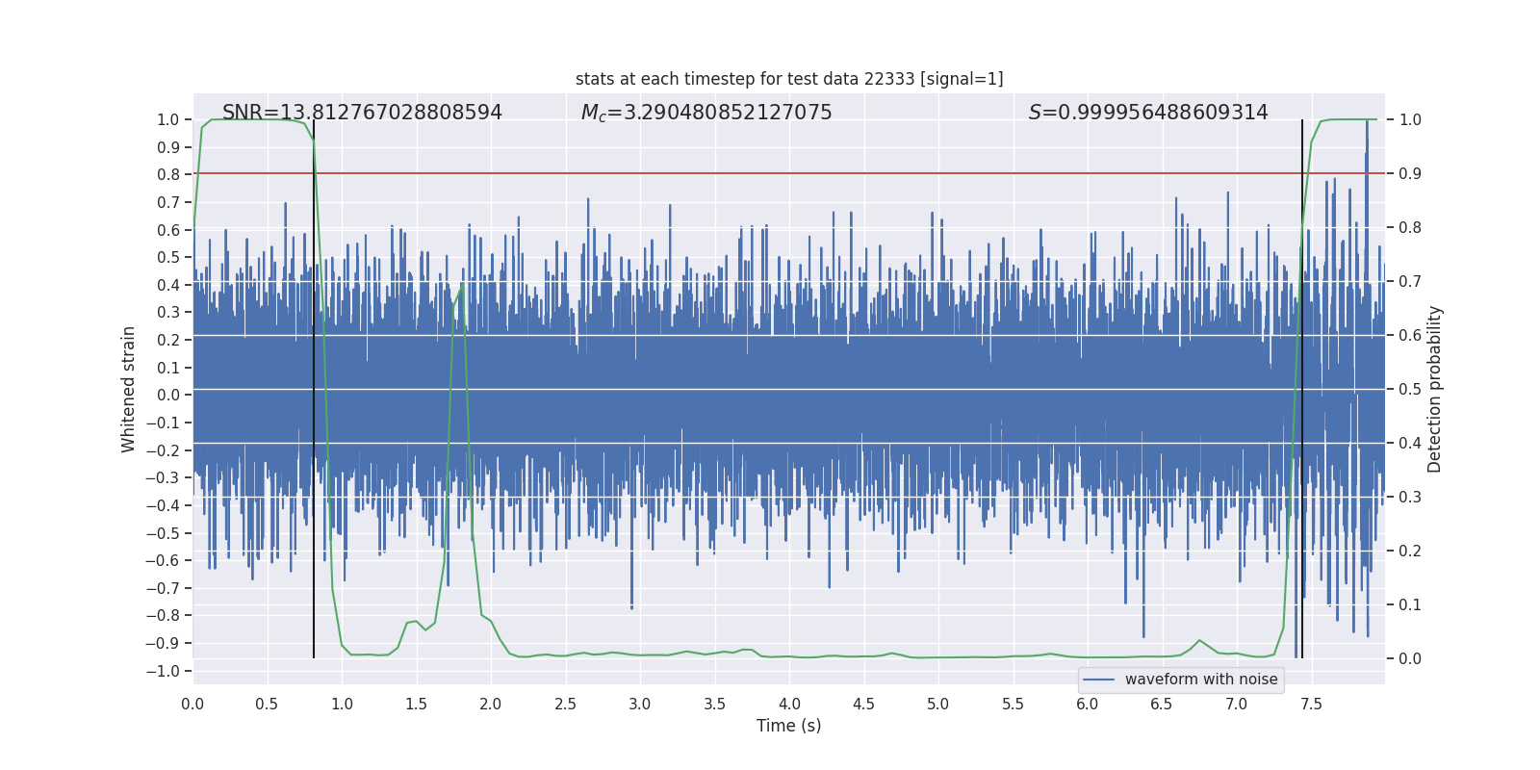Click the 0.5 tick on detection probability axis
This screenshot has height=770, width=1540.
1410,390
